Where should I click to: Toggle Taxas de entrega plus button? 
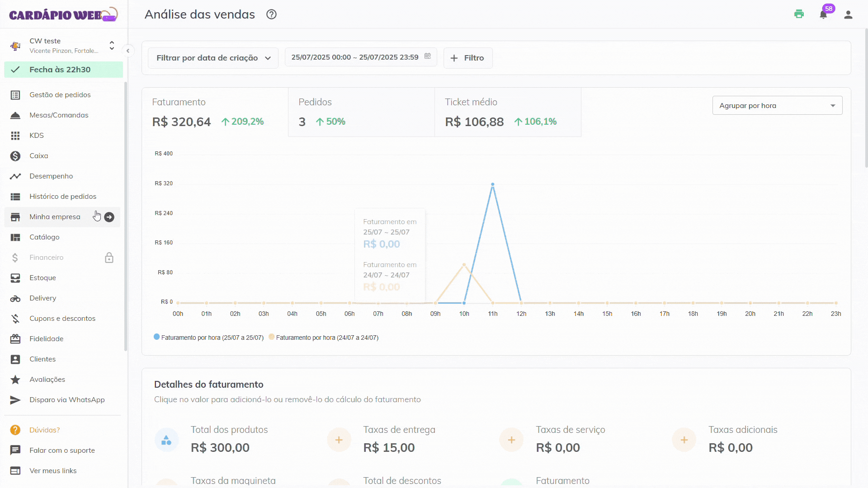click(x=339, y=440)
